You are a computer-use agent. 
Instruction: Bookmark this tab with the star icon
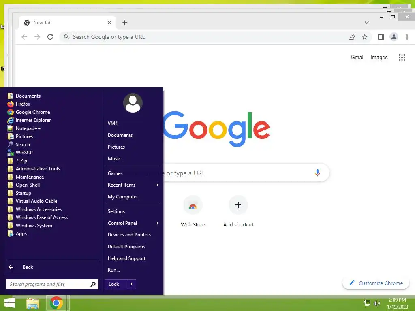coord(365,37)
